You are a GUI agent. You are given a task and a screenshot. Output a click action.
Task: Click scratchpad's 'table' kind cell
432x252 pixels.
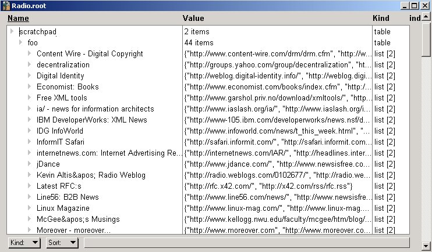382,31
